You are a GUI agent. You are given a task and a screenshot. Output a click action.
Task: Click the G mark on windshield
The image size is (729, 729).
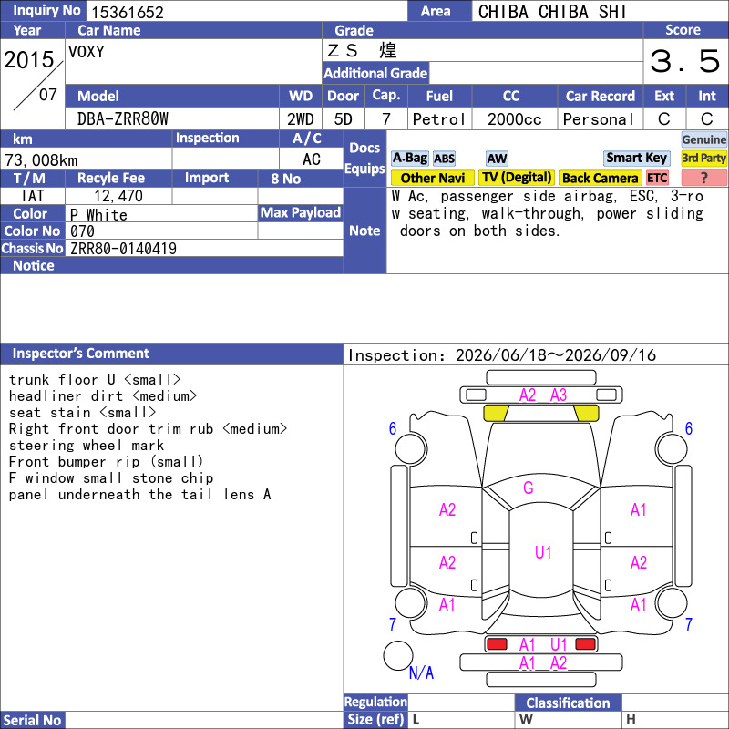pos(529,488)
